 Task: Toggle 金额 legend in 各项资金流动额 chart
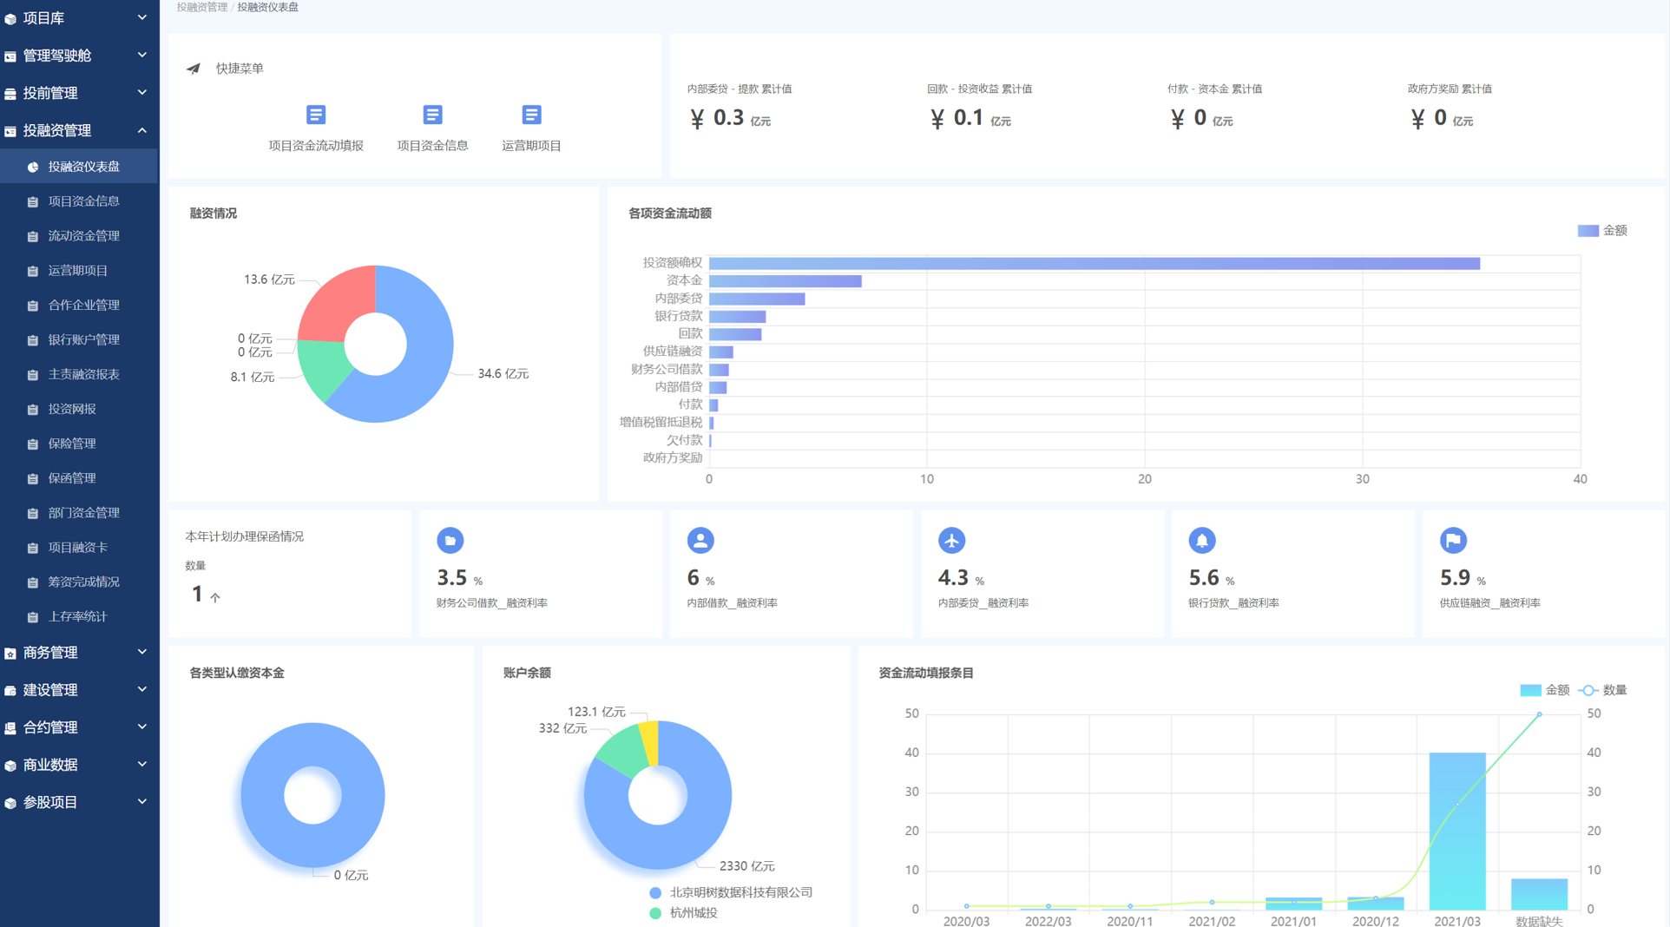point(1602,230)
